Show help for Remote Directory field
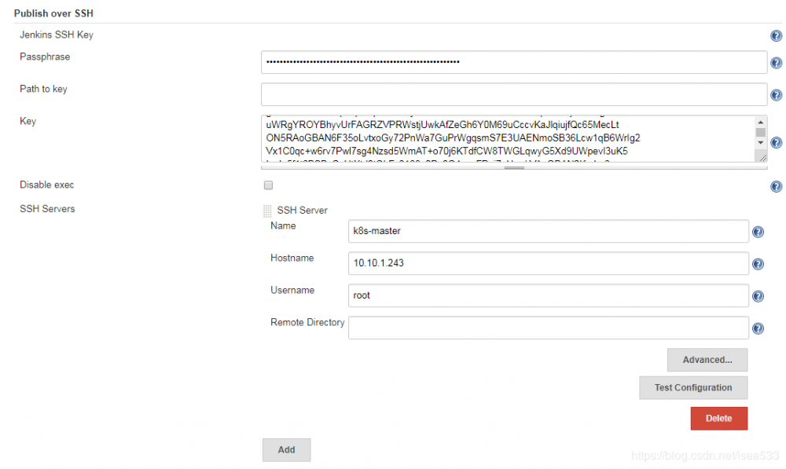The image size is (786, 469). [758, 328]
